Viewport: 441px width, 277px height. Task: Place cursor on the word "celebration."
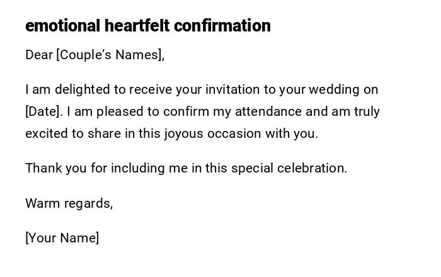[x=312, y=168]
